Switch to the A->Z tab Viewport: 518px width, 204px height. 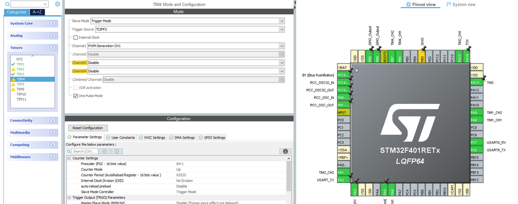tap(37, 12)
